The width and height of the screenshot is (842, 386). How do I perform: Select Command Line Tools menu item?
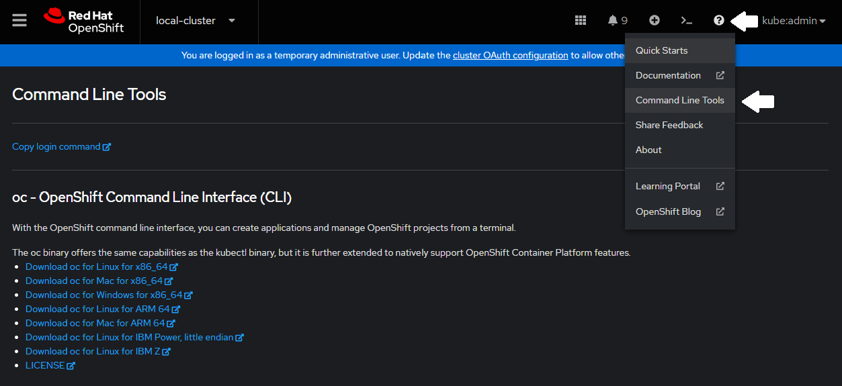pyautogui.click(x=680, y=100)
